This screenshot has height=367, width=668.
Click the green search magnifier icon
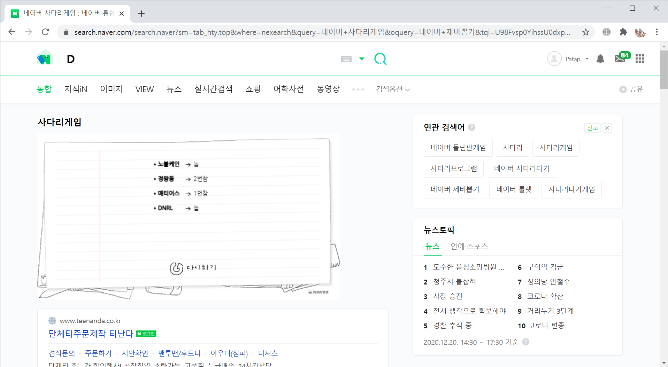[x=380, y=59]
